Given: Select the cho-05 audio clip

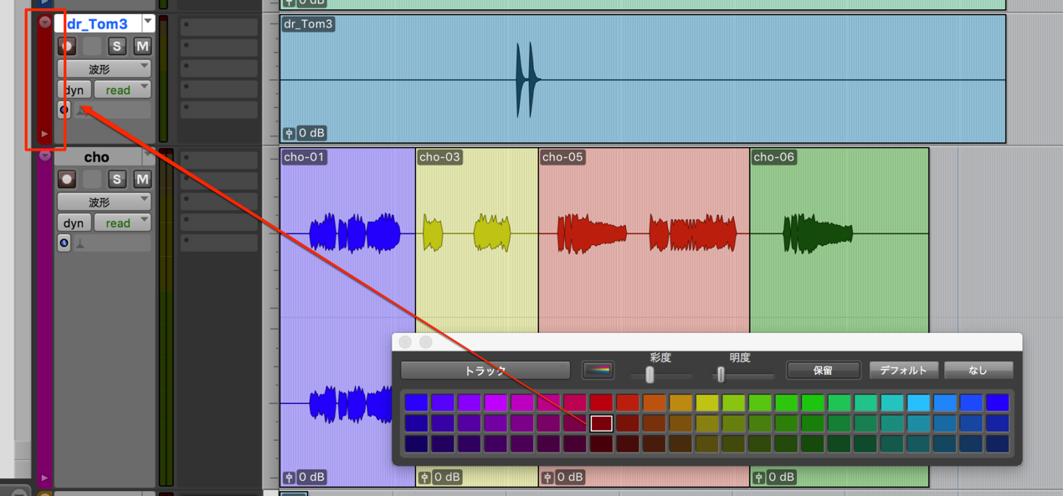Looking at the screenshot, I should pos(644,318).
